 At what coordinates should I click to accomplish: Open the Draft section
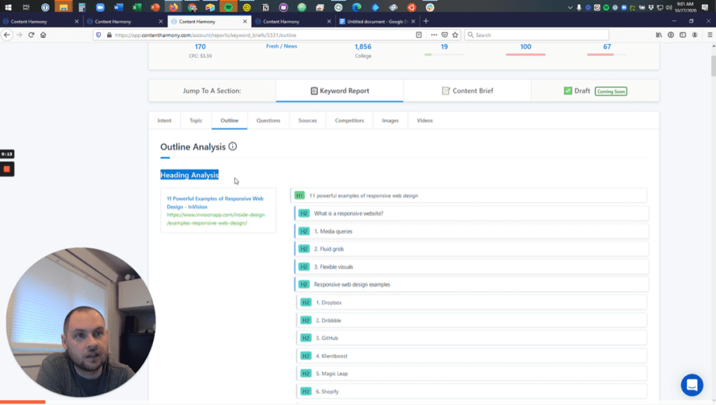pos(595,91)
